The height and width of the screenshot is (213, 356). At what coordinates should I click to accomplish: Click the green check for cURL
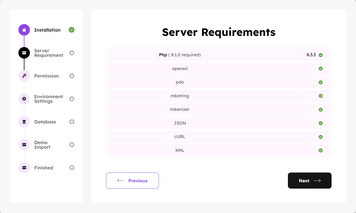coord(321,137)
